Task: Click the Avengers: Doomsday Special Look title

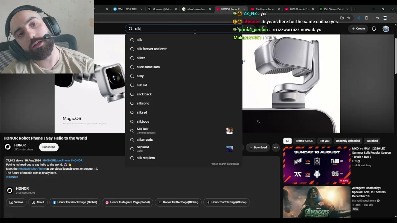Action: [369, 192]
